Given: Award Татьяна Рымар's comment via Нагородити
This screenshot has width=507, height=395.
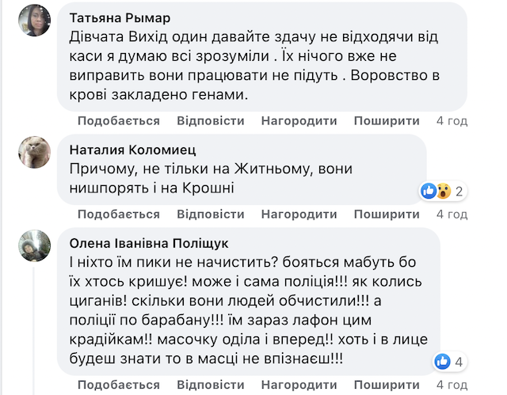Looking at the screenshot, I should (299, 121).
